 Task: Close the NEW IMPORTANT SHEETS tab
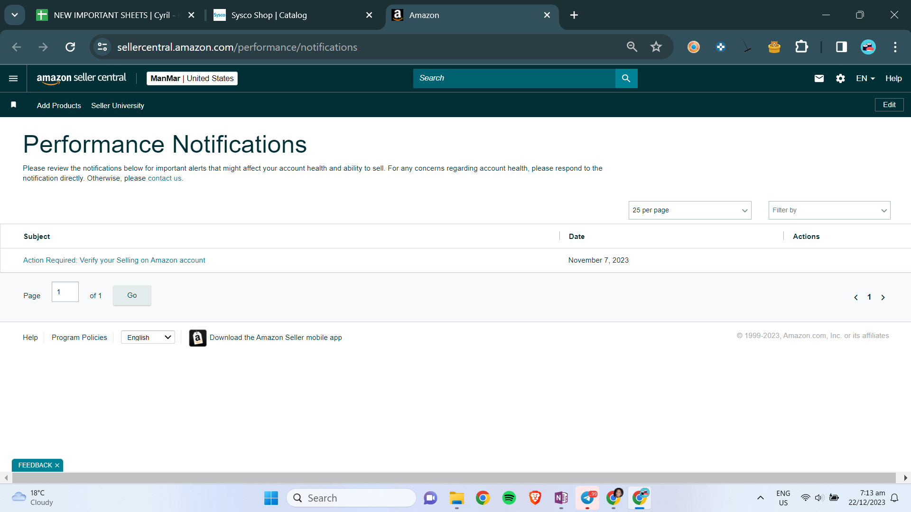tap(191, 15)
